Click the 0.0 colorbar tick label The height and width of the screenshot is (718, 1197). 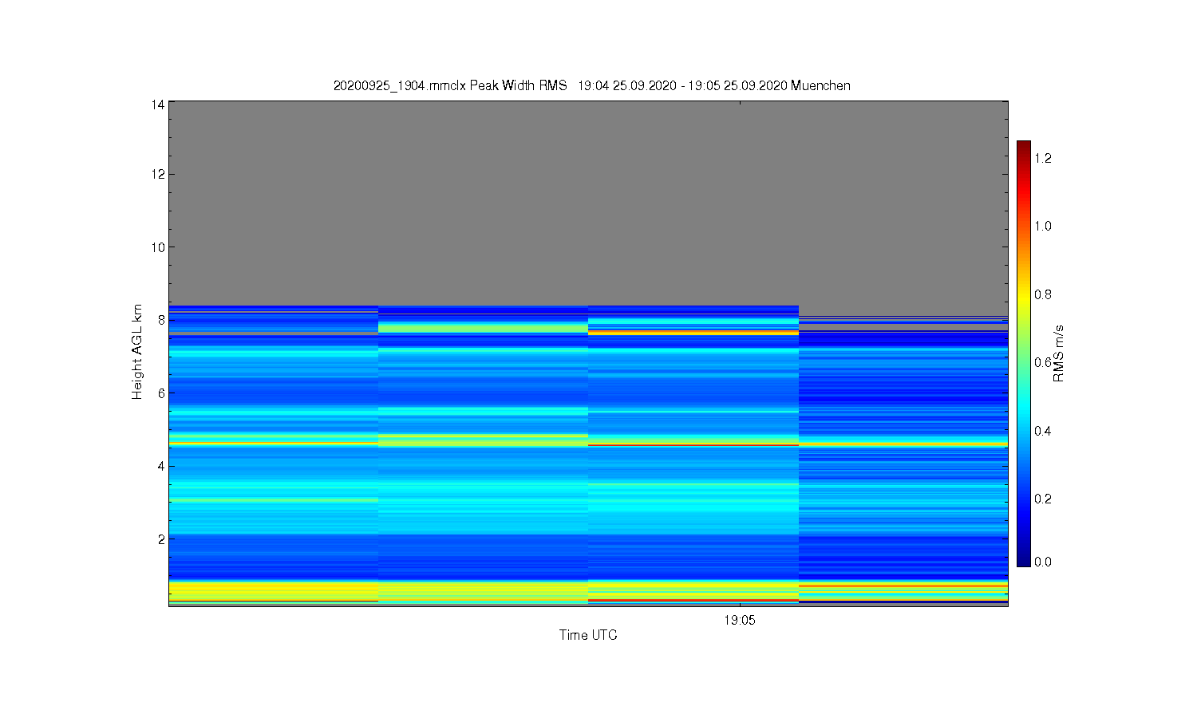[x=1043, y=562]
